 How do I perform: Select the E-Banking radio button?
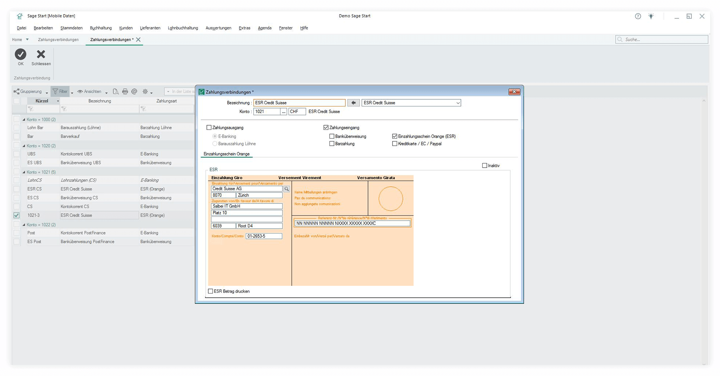[x=215, y=136]
